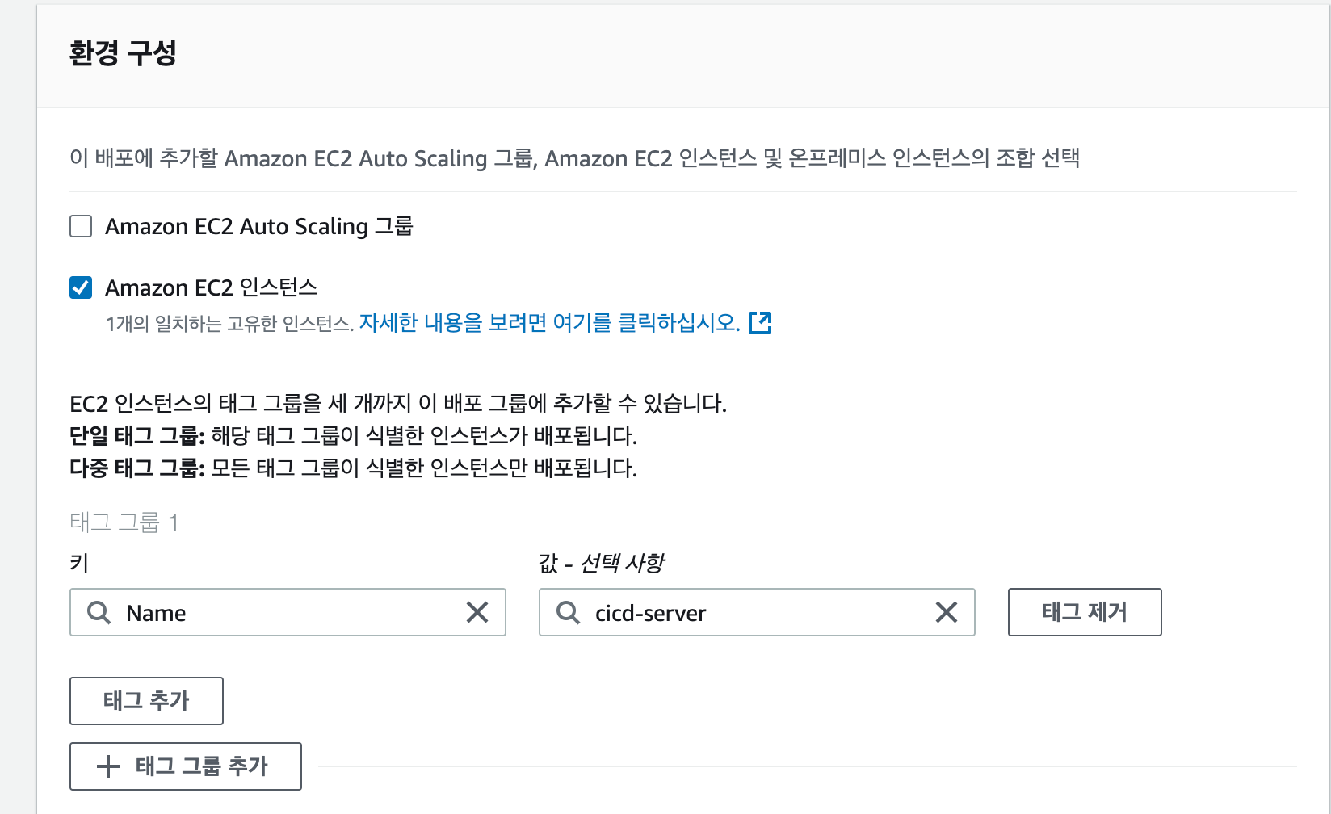Viewport: 1331px width, 814px height.
Task: Enable the Amazon EC2 Auto Scaling 그룹 checkbox
Action: click(81, 226)
